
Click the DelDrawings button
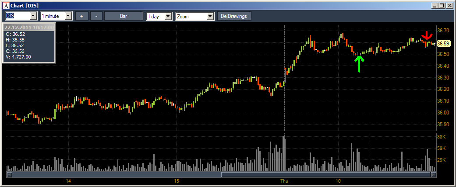234,16
